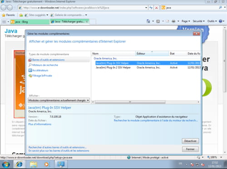Open Windows Explorer folder in taskbar
The height and width of the screenshot is (169, 227).
[x=33, y=164]
